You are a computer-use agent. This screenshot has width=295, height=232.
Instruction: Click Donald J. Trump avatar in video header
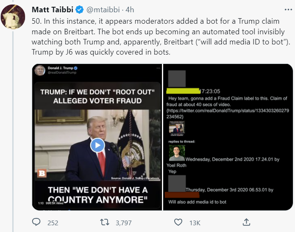tap(40, 70)
